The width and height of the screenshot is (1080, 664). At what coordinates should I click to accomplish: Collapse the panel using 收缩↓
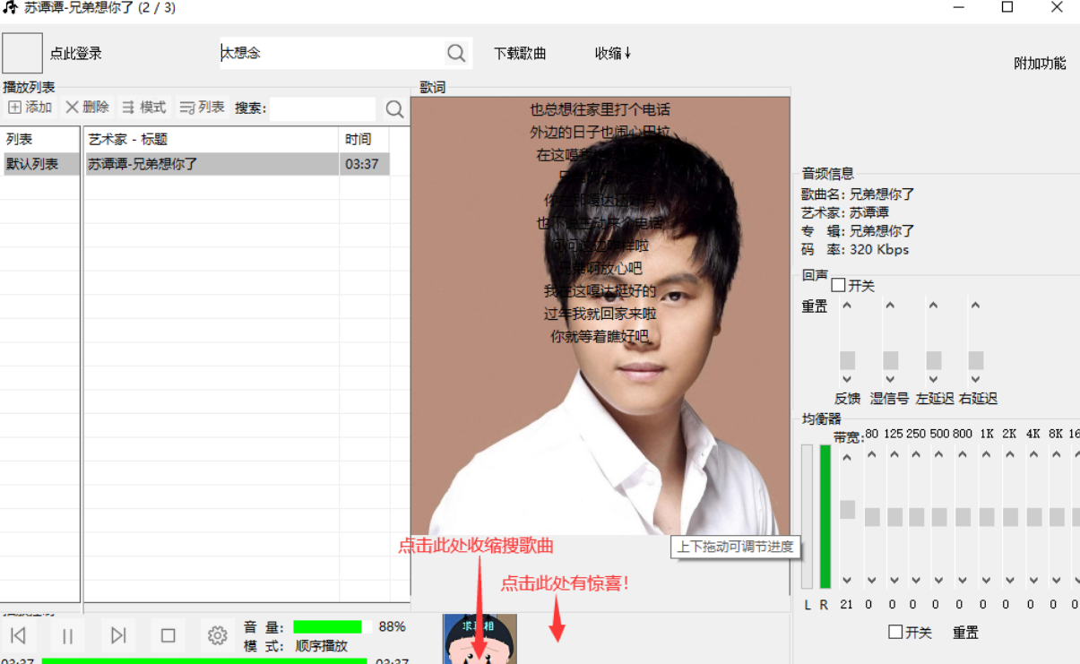(x=613, y=54)
